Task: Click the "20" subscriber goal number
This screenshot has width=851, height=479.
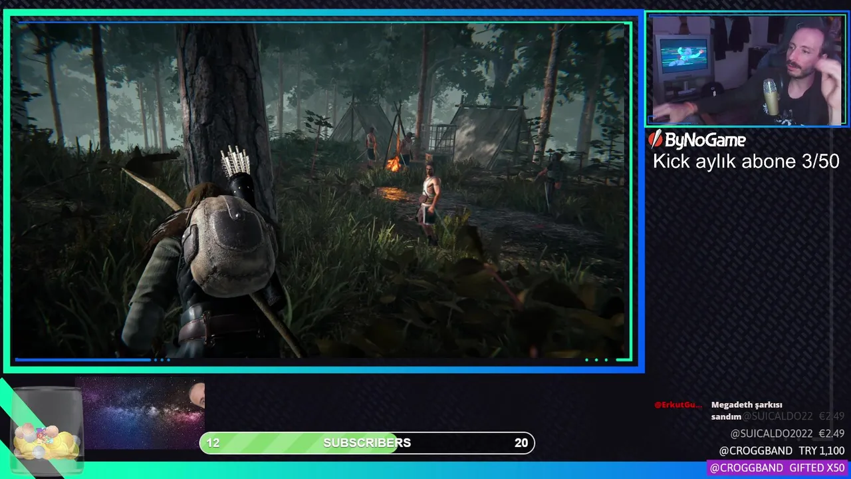Action: pyautogui.click(x=521, y=443)
